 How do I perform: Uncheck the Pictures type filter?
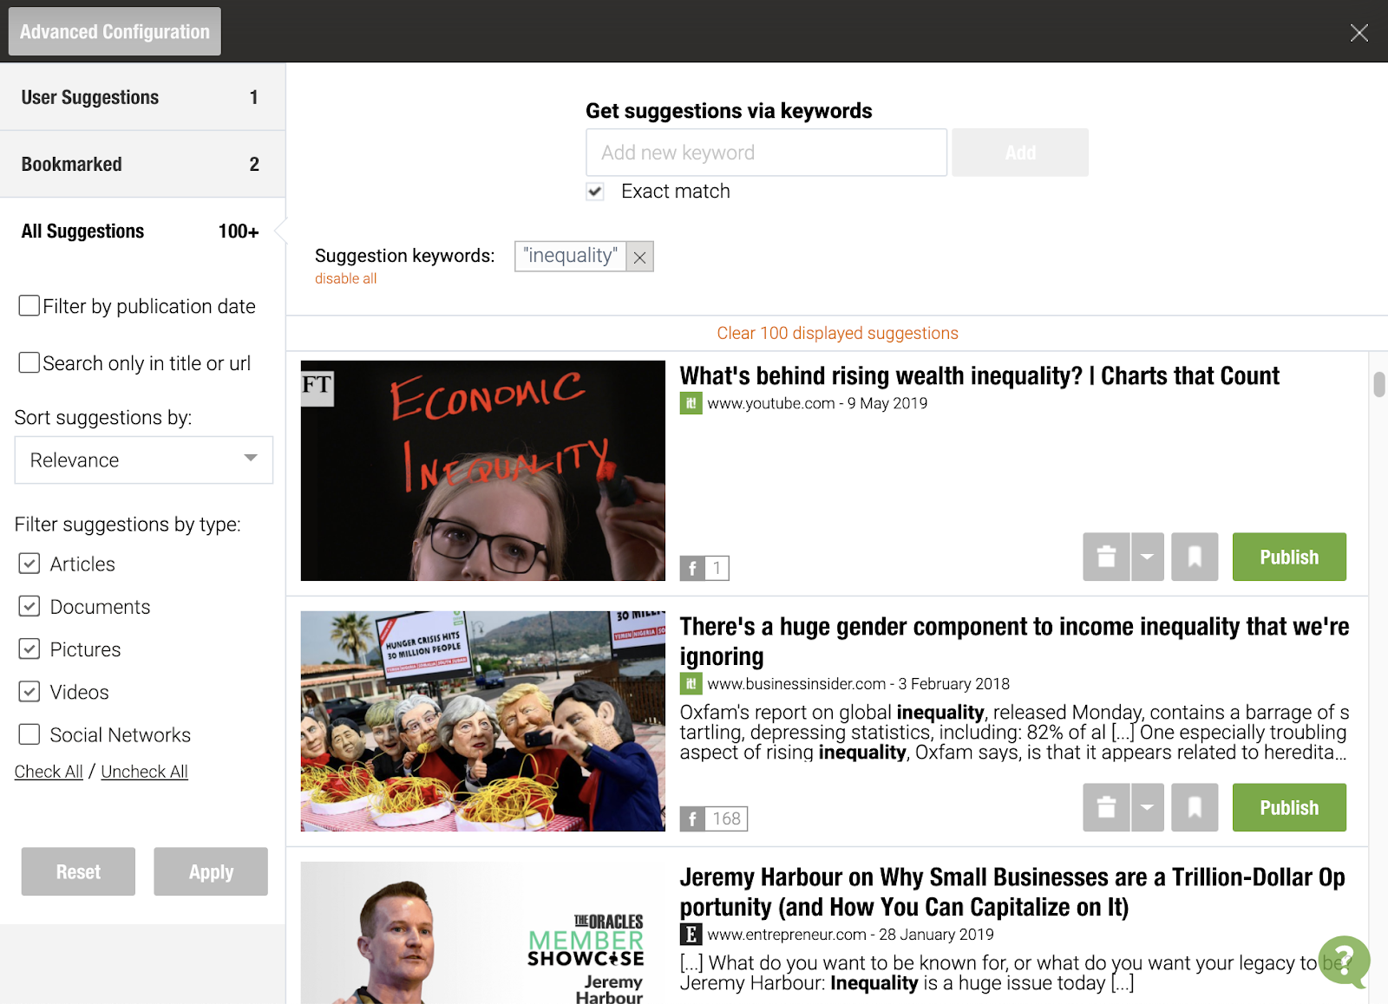[x=29, y=649]
